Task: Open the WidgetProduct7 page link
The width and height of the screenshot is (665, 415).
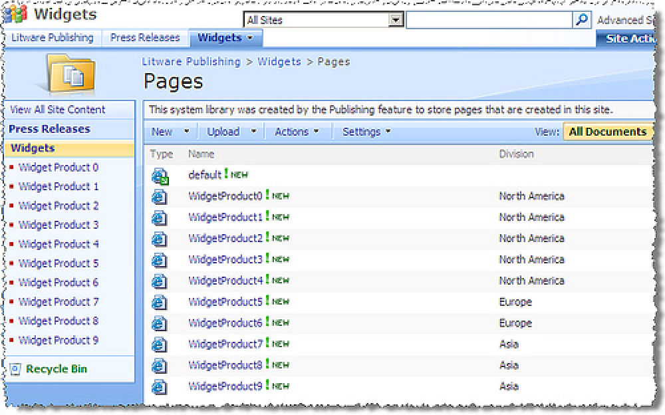Action: pyautogui.click(x=225, y=344)
